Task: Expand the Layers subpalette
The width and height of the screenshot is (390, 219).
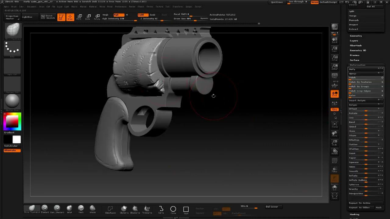Action: point(354,41)
